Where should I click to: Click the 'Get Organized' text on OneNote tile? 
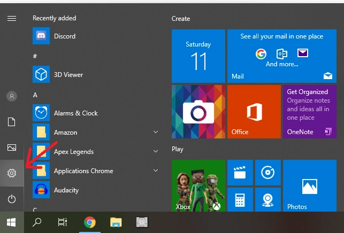click(308, 92)
